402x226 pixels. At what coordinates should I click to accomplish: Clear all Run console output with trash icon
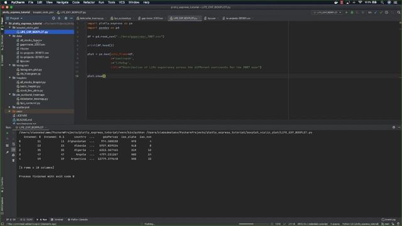[13, 161]
